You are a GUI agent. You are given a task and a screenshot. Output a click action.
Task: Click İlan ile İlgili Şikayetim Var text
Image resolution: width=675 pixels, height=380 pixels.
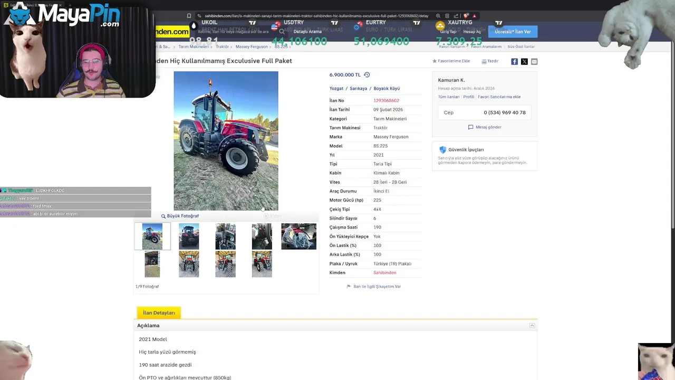pyautogui.click(x=377, y=287)
